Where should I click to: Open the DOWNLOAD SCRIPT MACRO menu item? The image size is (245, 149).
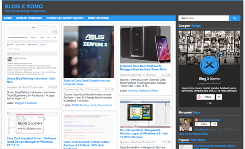pyautogui.click(x=65, y=18)
